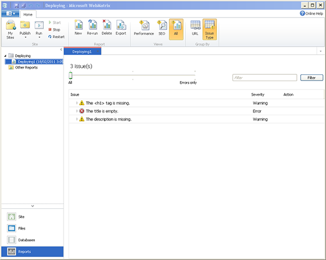Delete the selected report

107,27
